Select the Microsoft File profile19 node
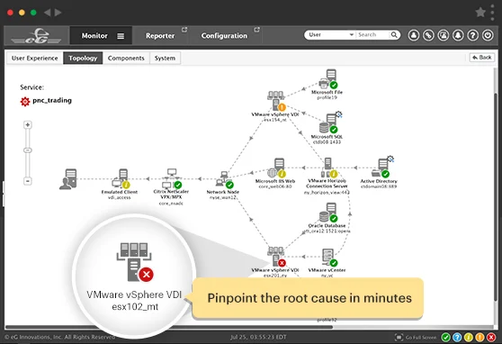 click(327, 79)
